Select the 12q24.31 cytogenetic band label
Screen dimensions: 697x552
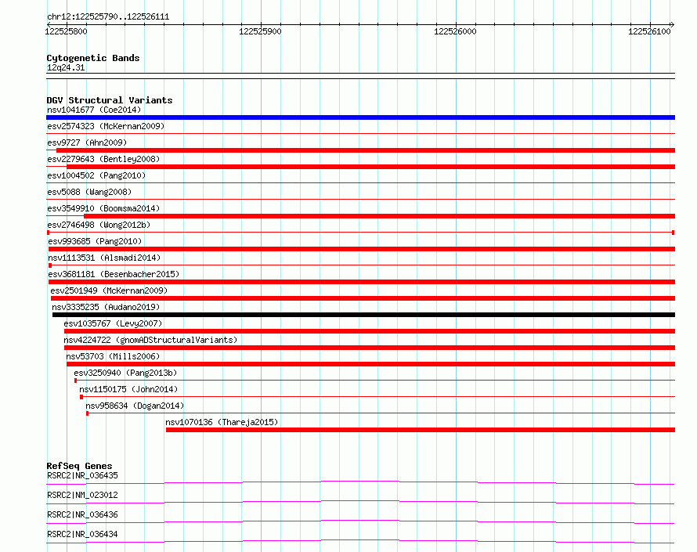66,67
